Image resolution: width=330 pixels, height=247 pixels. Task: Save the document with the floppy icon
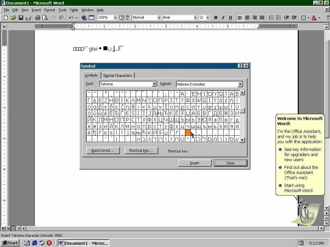(21, 18)
